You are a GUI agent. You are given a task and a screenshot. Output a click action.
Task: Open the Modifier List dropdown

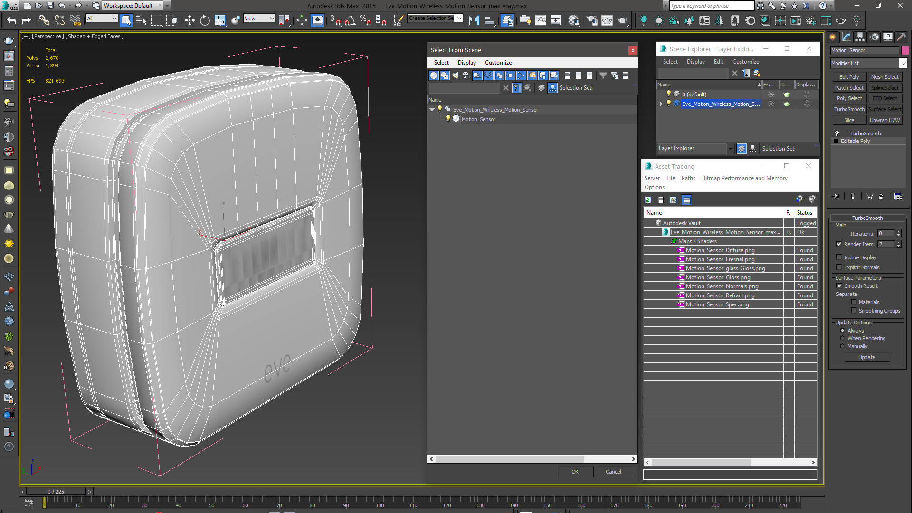pos(869,63)
